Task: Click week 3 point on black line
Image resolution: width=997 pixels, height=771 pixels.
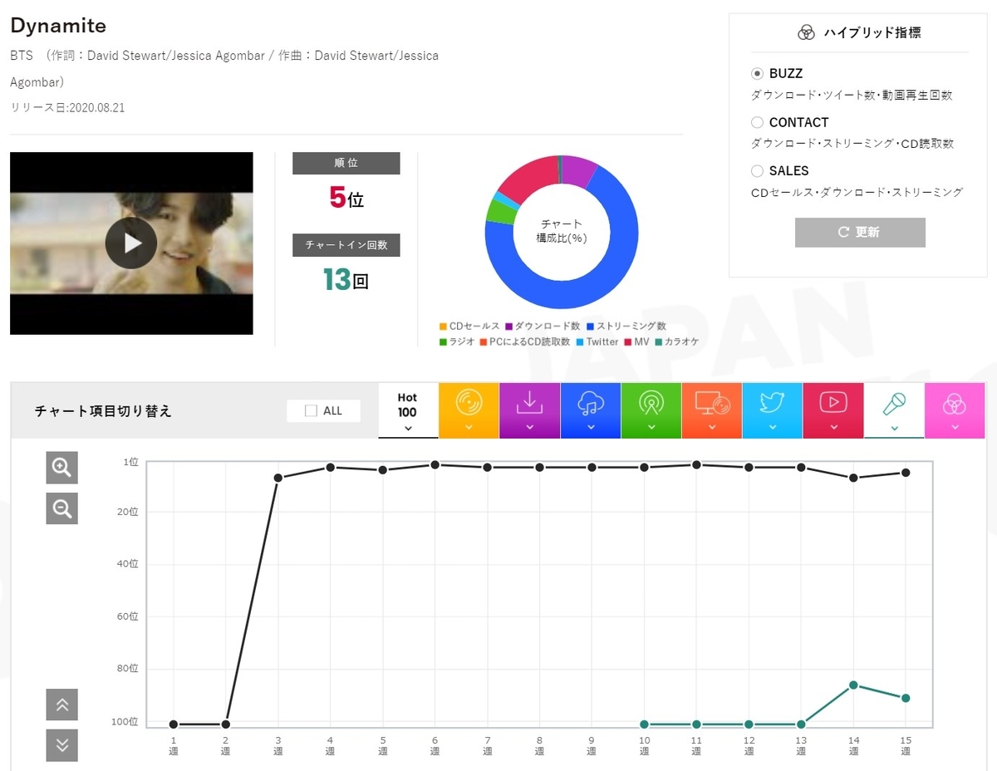Action: coord(277,478)
